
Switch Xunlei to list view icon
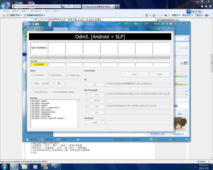point(182,63)
